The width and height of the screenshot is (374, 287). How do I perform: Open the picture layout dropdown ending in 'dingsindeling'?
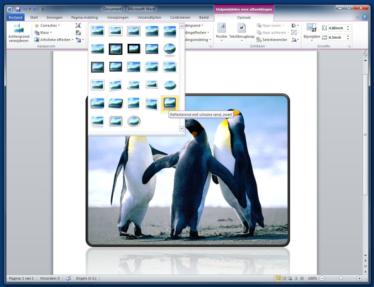click(198, 40)
